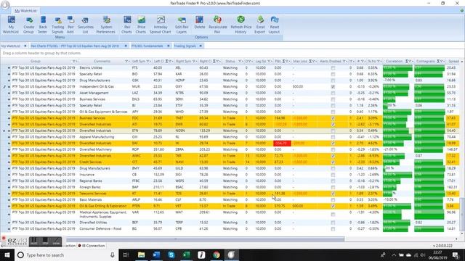Open Comments column filter dropdown
The image size is (465, 261).
coord(126,61)
